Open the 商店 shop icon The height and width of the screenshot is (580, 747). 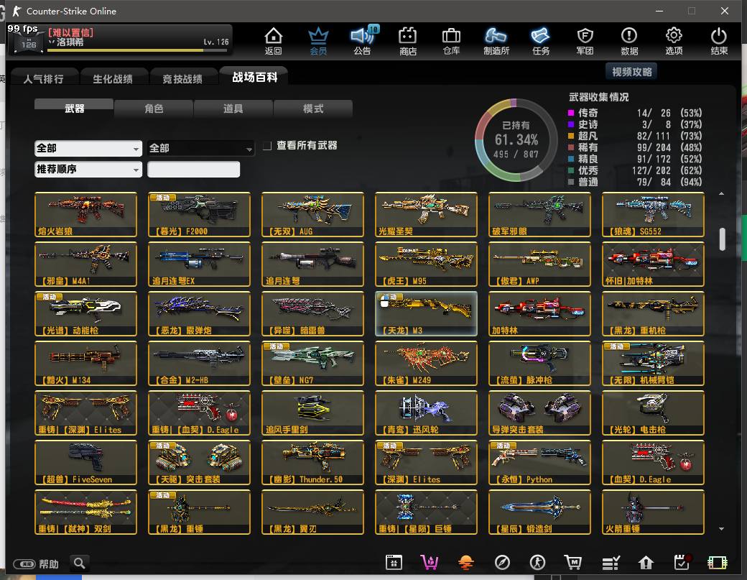click(x=408, y=41)
